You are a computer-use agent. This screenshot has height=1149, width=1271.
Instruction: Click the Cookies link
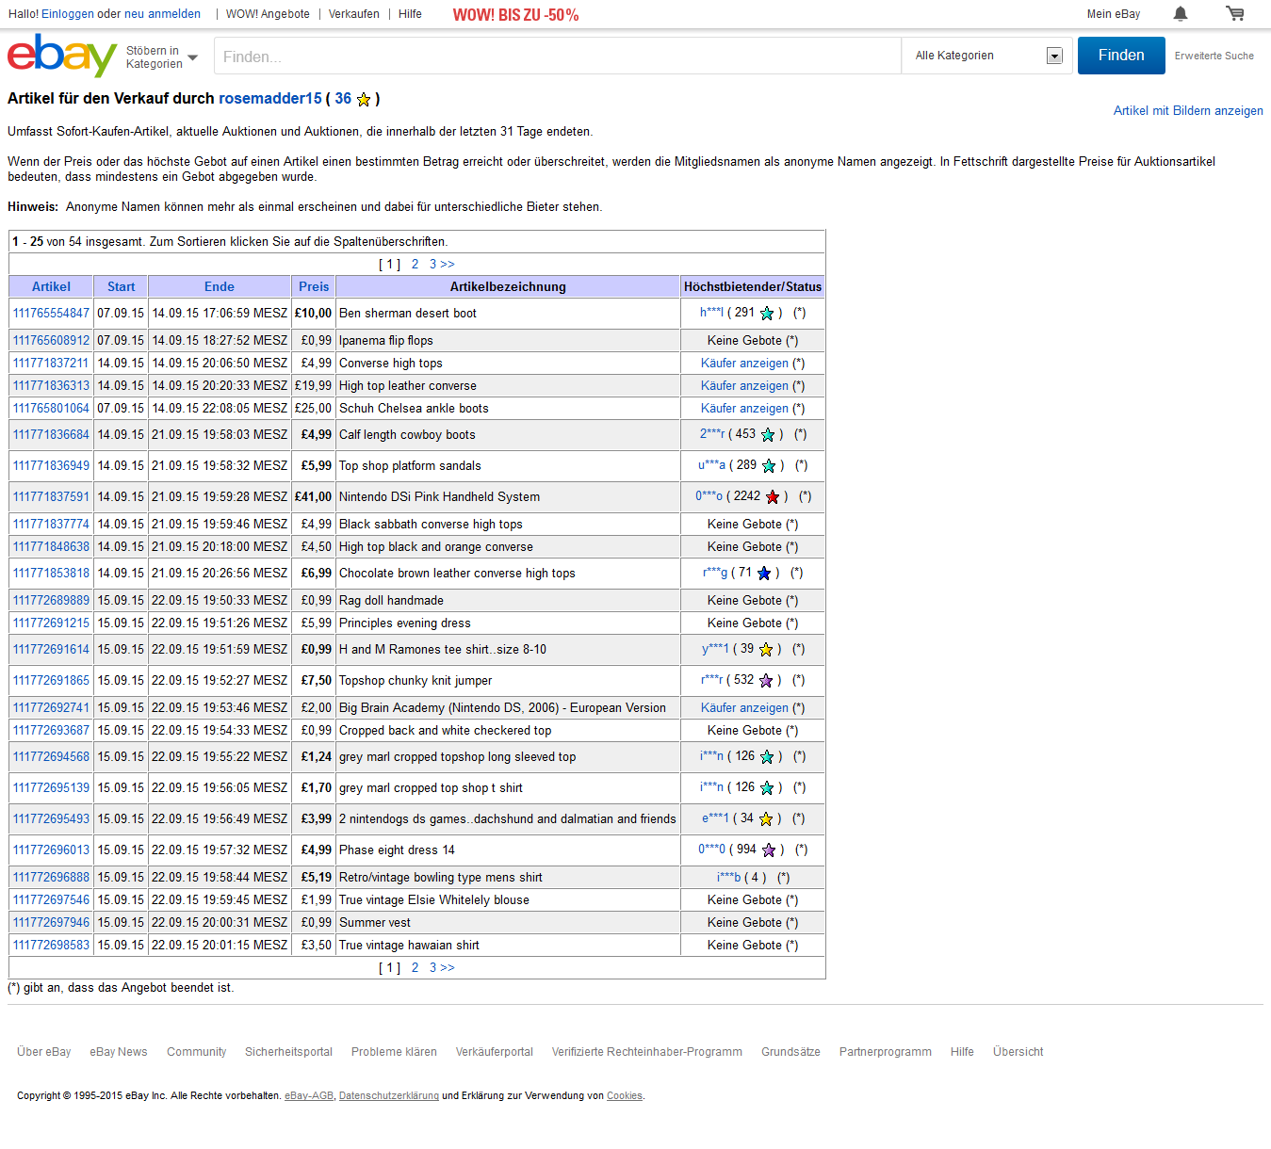tap(624, 1095)
